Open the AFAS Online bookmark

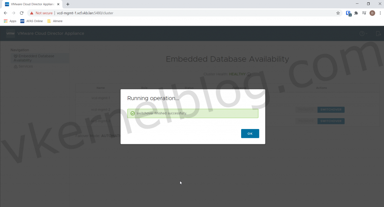click(x=31, y=21)
